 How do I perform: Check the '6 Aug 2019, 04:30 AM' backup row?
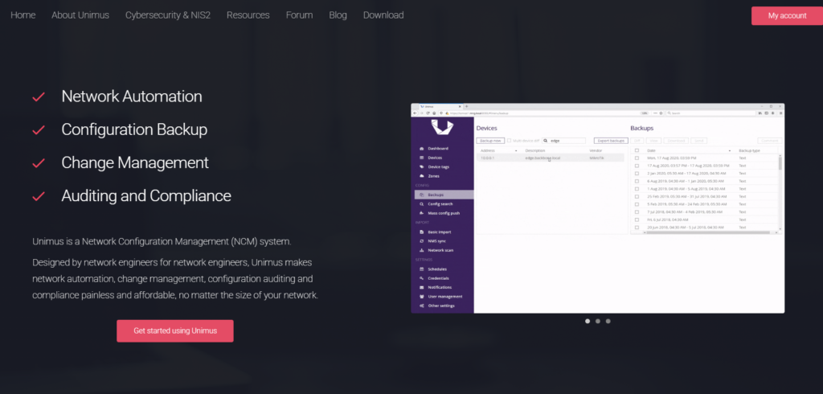(x=637, y=181)
